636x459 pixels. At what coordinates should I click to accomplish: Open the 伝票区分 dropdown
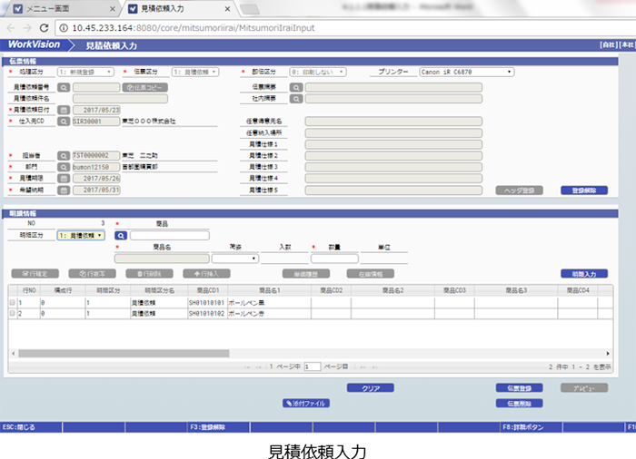[x=191, y=72]
